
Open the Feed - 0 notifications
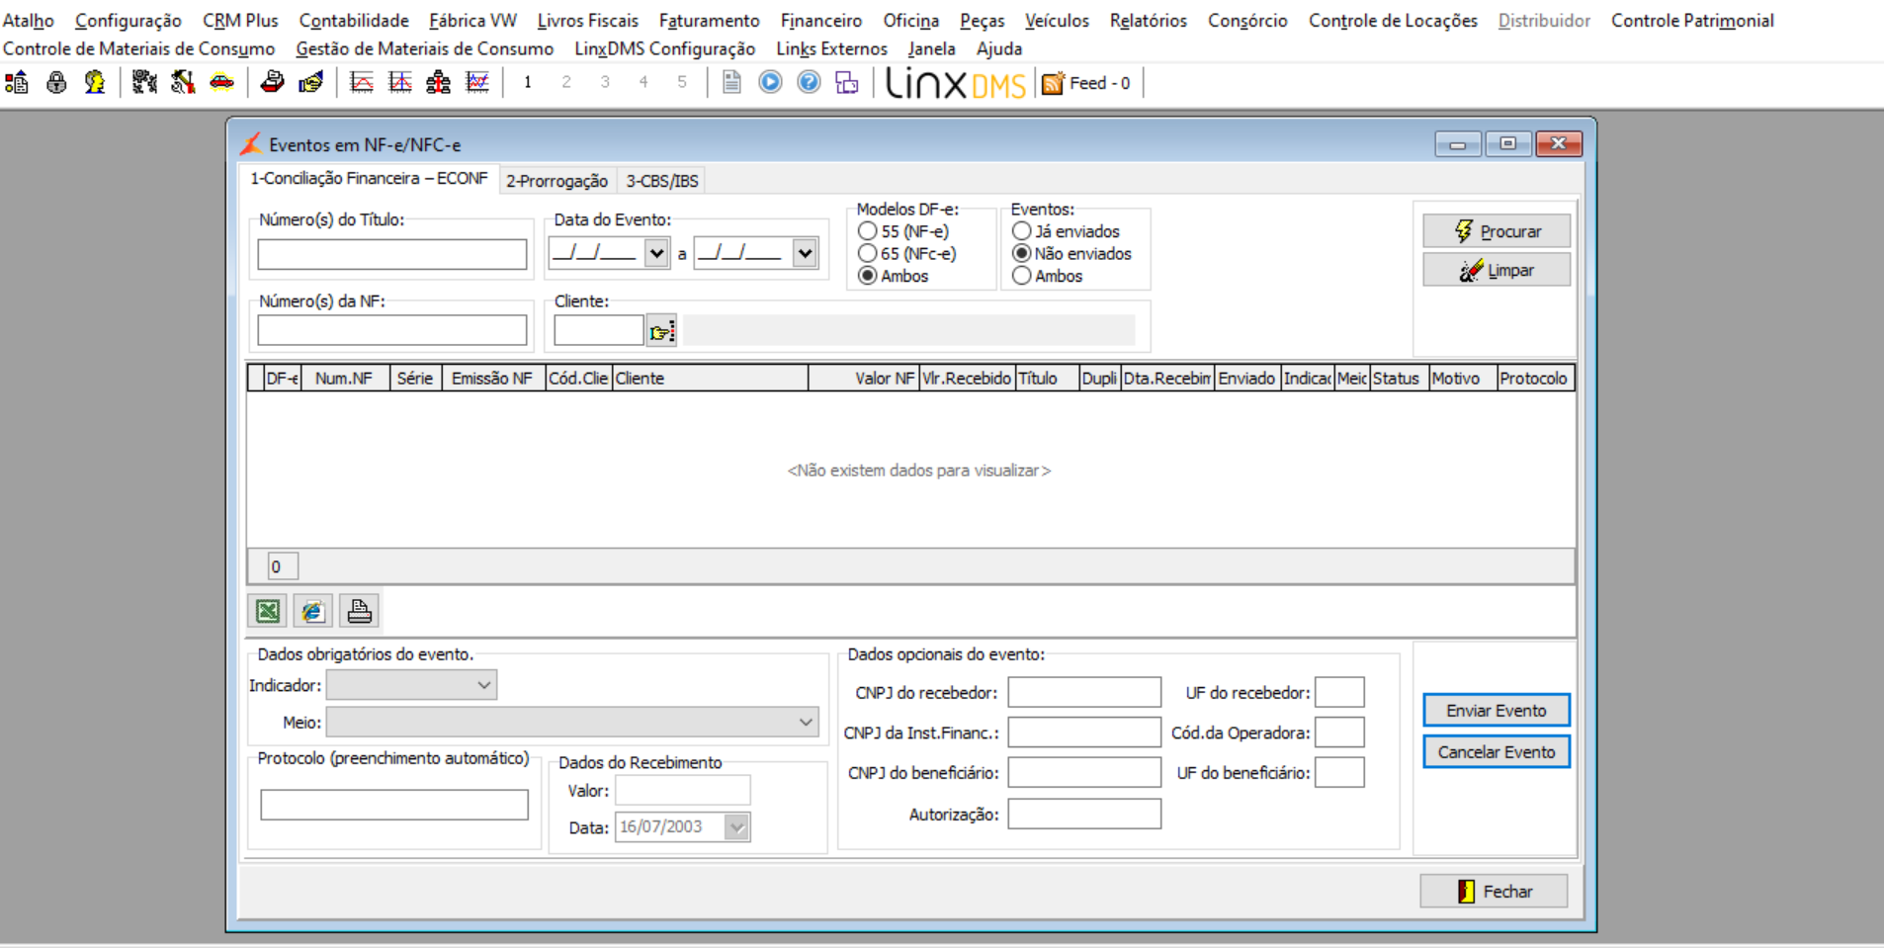pos(1086,83)
